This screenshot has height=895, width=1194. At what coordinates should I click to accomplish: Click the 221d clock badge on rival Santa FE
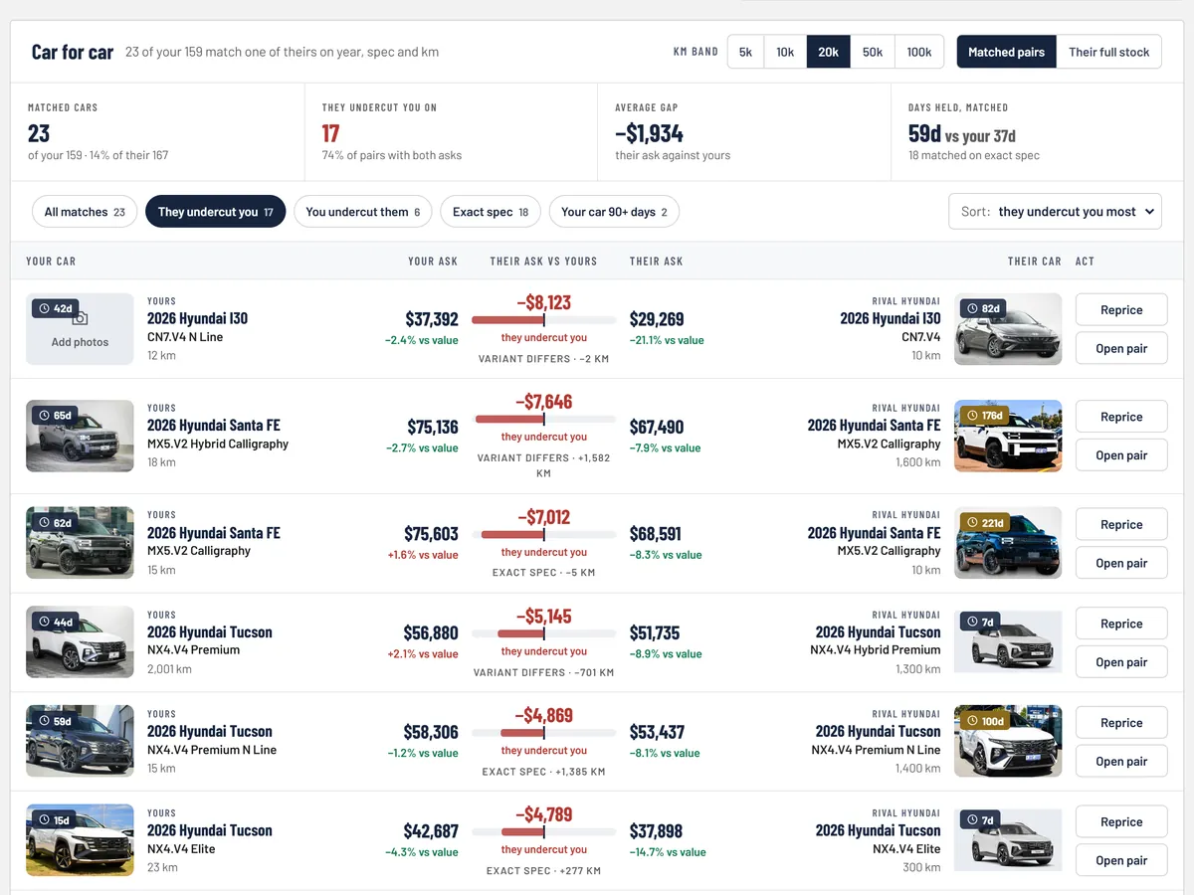point(984,522)
